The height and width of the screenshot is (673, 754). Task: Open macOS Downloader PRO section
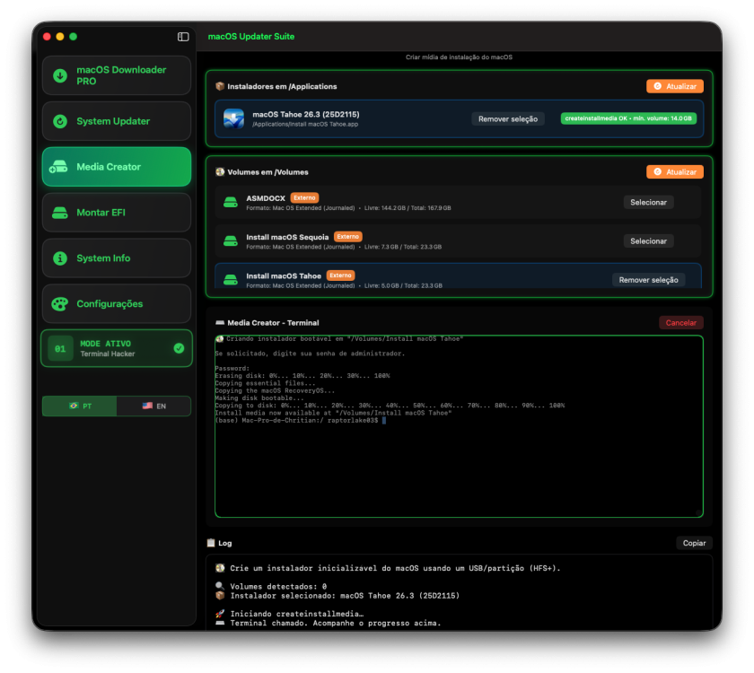pyautogui.click(x=117, y=75)
